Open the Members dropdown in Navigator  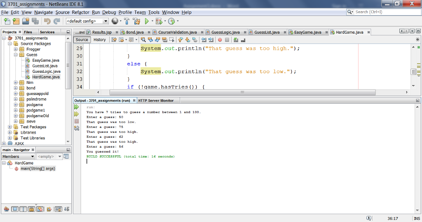18,157
